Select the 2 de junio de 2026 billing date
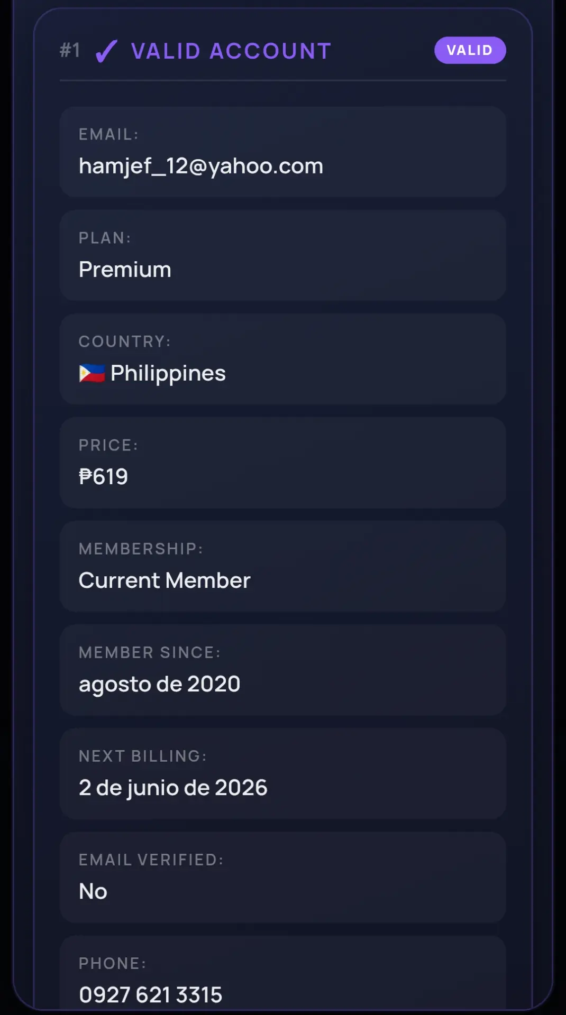The width and height of the screenshot is (566, 1015). [x=173, y=788]
